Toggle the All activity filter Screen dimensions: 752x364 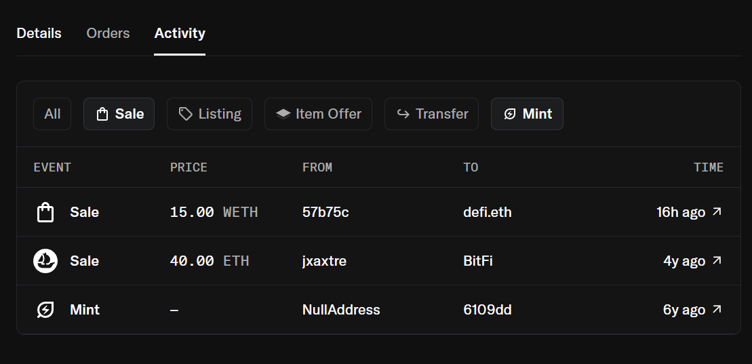tap(52, 114)
